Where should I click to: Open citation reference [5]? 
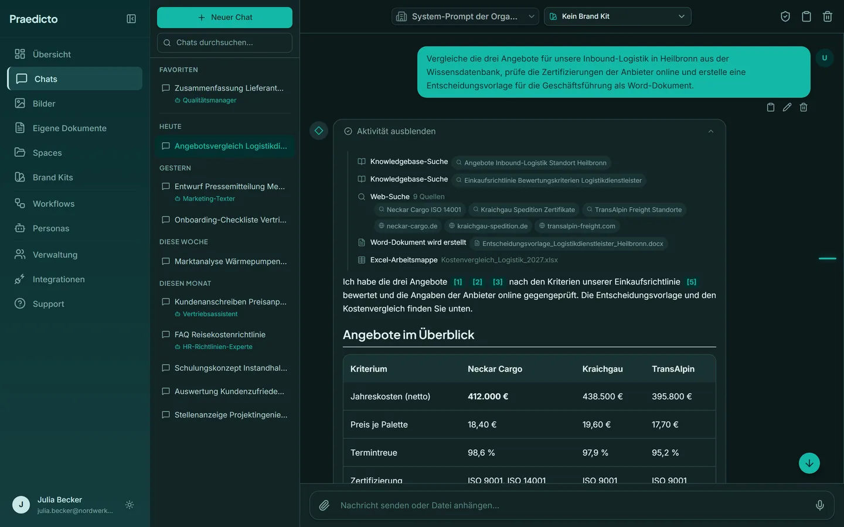point(692,282)
